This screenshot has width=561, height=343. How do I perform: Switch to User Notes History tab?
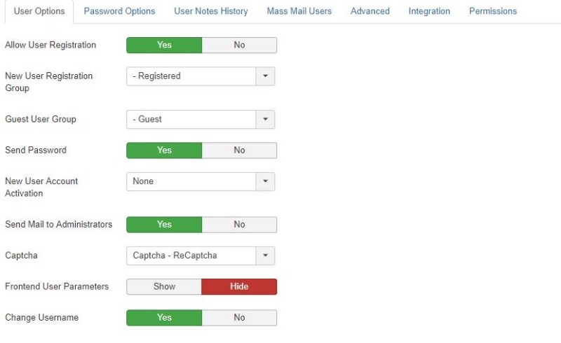[x=211, y=11]
